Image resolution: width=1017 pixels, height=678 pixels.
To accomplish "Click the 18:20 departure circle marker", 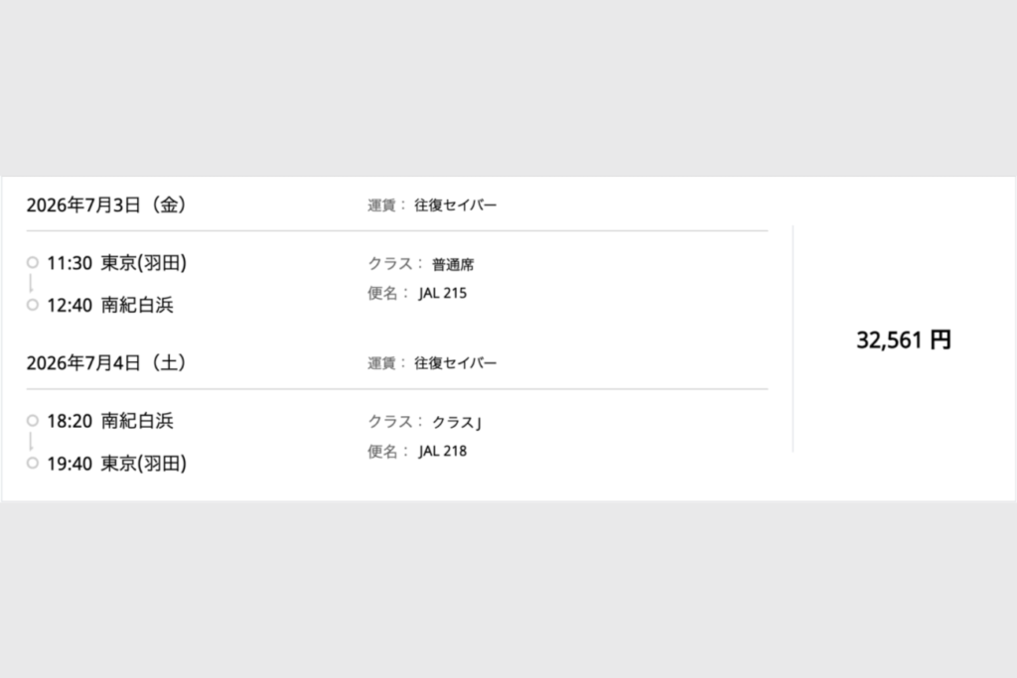I will click(33, 421).
